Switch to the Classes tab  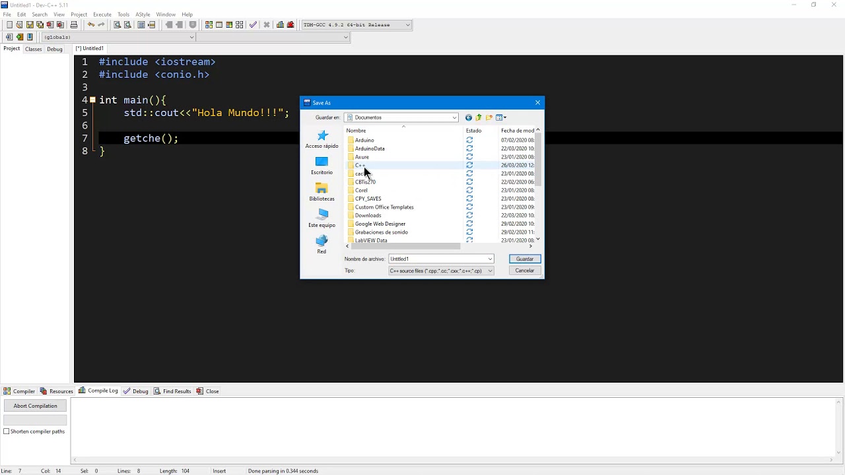coord(34,49)
